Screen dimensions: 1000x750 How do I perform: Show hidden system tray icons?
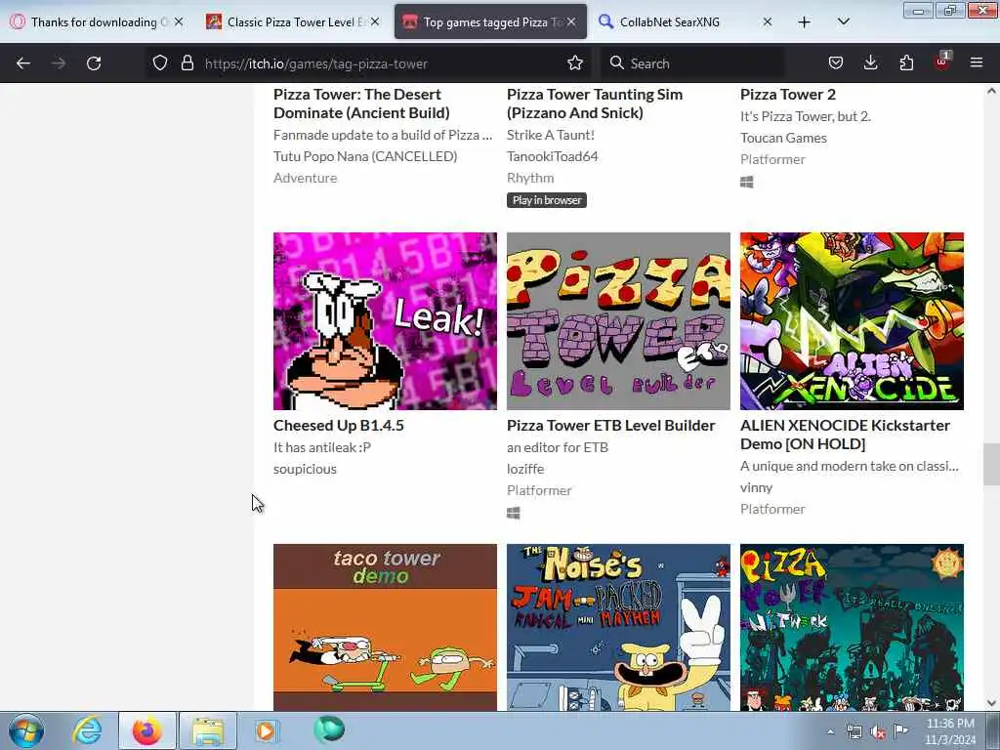tap(830, 731)
